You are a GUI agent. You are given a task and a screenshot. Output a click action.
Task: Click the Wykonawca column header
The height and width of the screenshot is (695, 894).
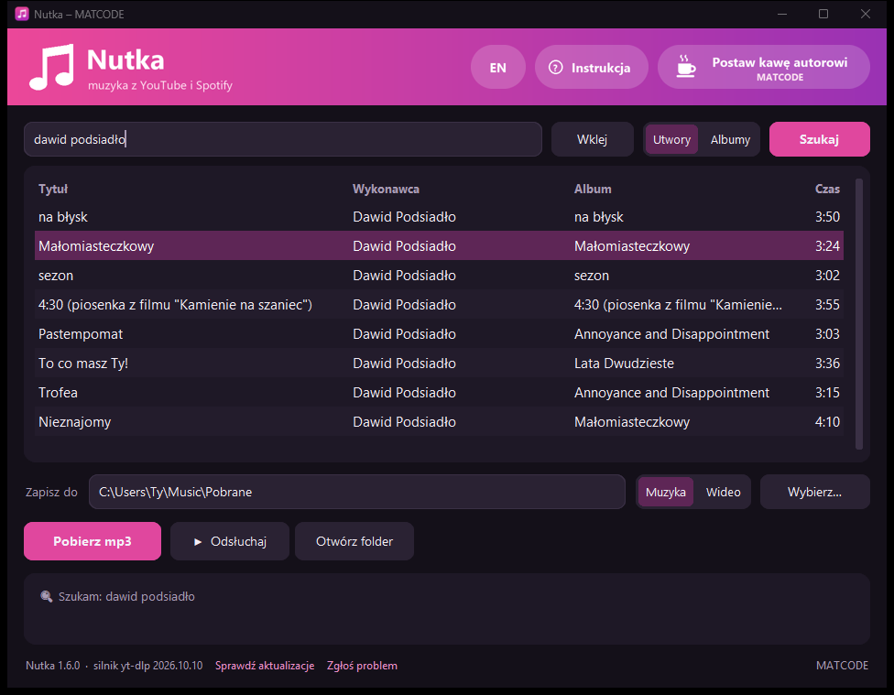[x=386, y=189]
